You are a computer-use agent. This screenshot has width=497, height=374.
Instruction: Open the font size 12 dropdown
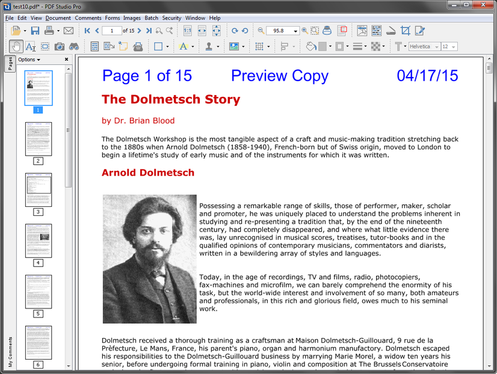tap(454, 47)
